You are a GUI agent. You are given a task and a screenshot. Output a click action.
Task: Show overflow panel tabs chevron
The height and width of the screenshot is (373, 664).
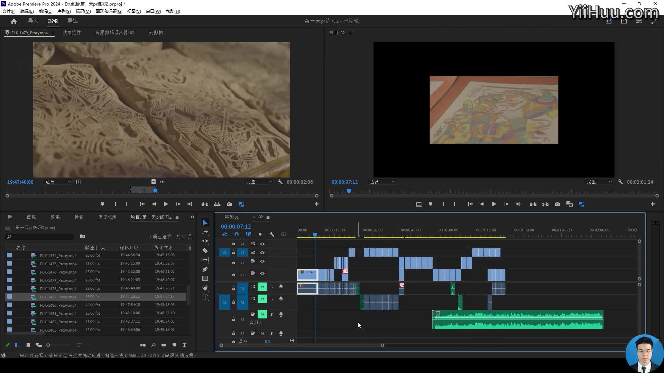[192, 217]
